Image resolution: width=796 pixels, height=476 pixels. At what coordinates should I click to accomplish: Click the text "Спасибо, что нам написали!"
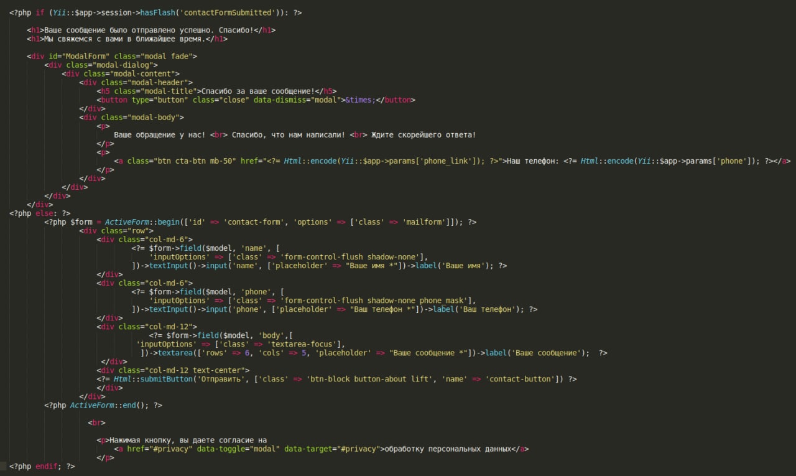click(289, 135)
